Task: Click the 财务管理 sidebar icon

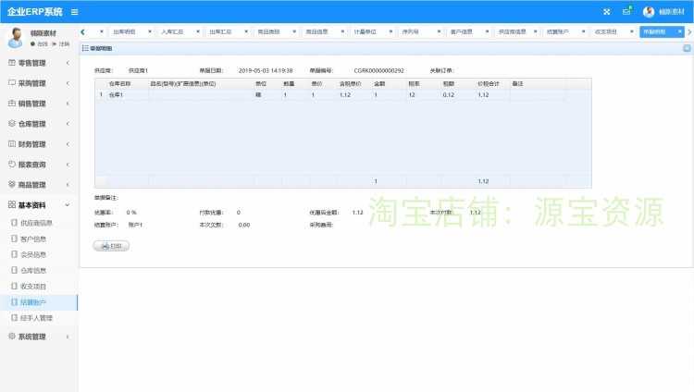Action: coord(12,144)
